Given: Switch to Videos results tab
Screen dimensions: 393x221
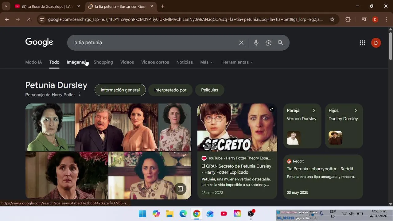Looking at the screenshot, I should click(127, 62).
